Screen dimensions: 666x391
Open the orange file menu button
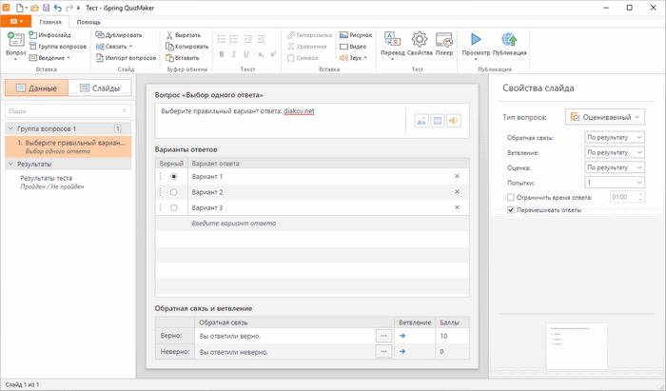pyautogui.click(x=16, y=21)
